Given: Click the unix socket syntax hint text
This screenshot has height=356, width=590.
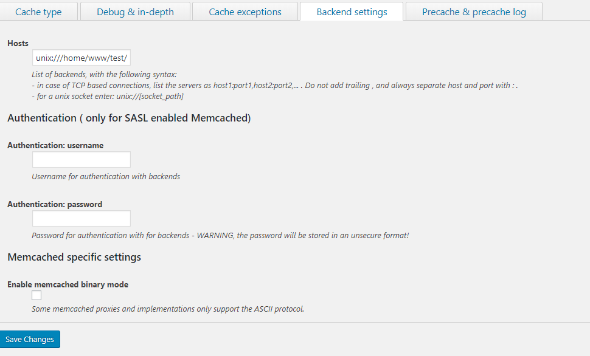Looking at the screenshot, I should pos(108,96).
